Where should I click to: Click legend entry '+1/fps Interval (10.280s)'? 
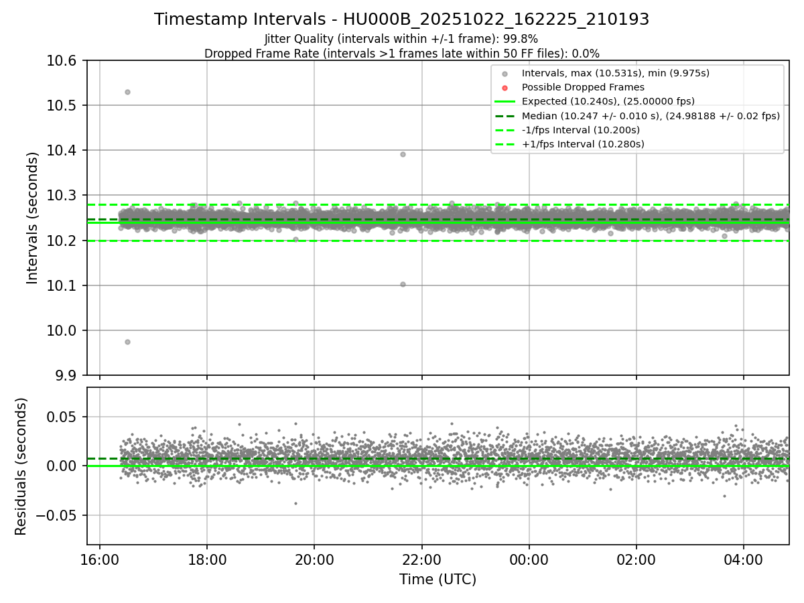582,144
